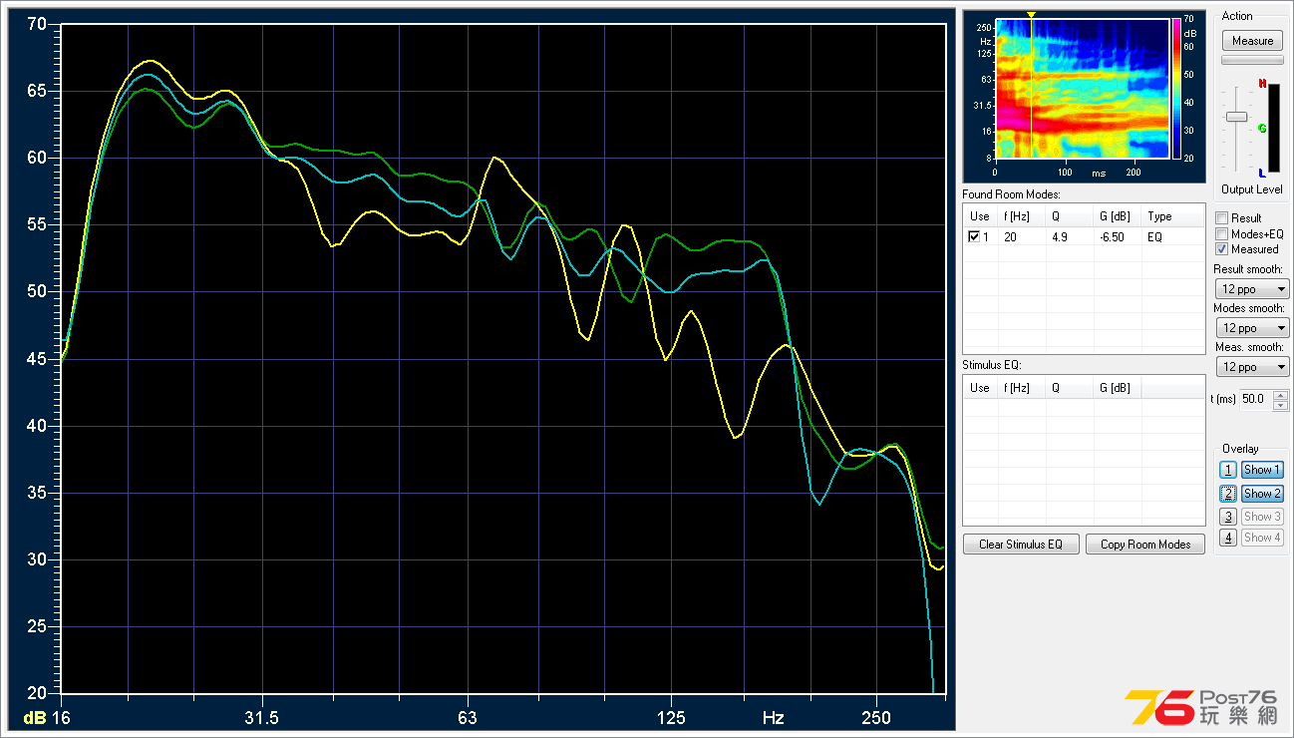Click G [dB] header in Found Room Modes

[1118, 216]
